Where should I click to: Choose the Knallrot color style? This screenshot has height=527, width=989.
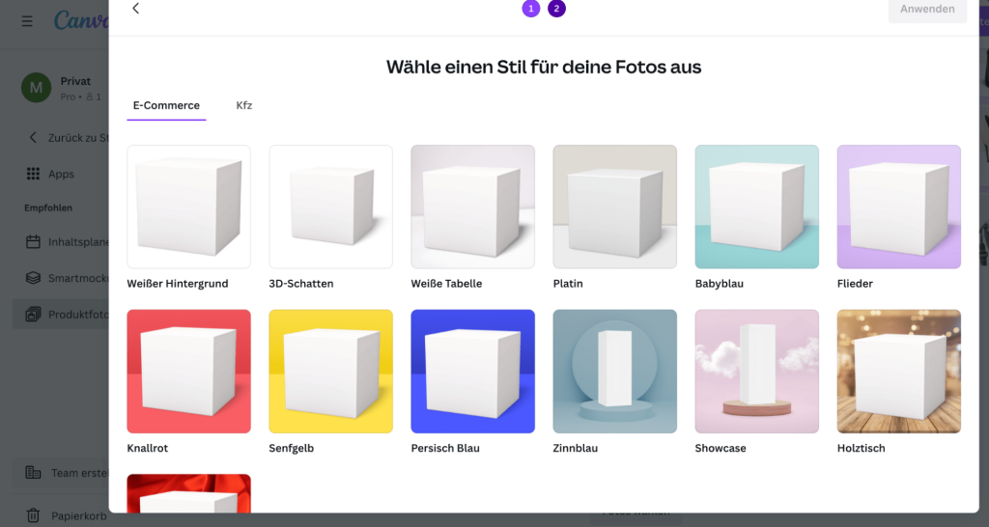coord(188,372)
